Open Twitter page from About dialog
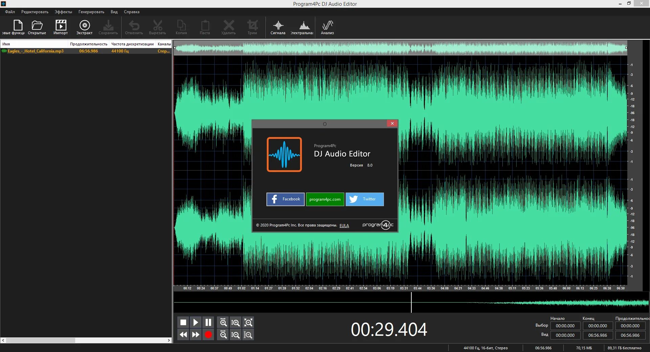This screenshot has width=650, height=352. tap(365, 199)
